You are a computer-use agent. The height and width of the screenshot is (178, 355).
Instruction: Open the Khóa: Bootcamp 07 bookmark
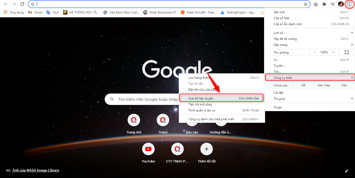tap(160, 12)
